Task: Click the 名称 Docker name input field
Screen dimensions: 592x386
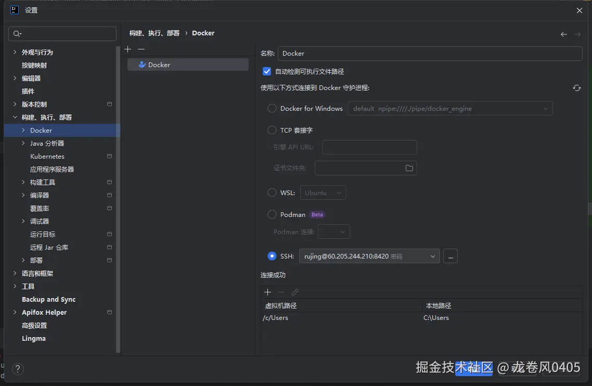Action: [x=430, y=53]
